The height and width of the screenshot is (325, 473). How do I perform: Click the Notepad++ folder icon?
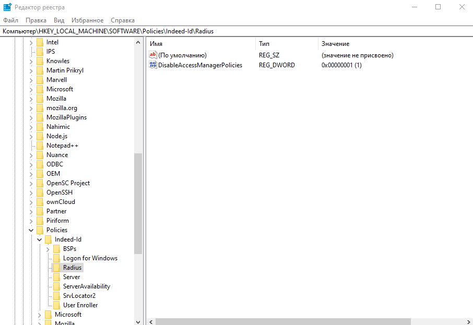(40, 146)
